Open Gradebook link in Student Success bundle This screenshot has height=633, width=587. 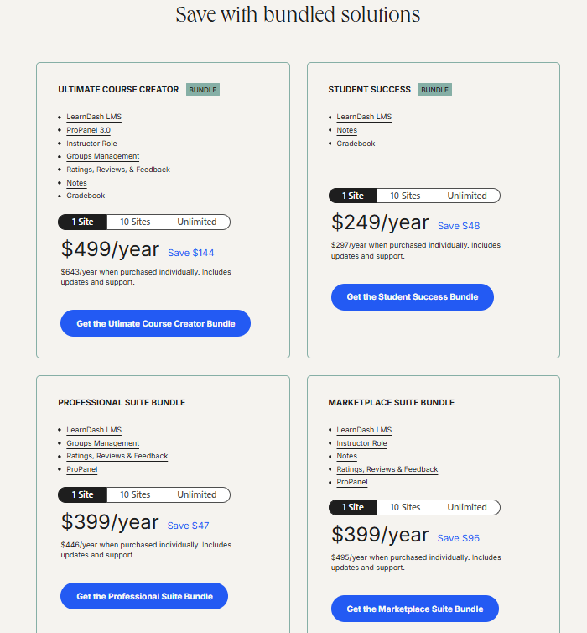pos(356,144)
